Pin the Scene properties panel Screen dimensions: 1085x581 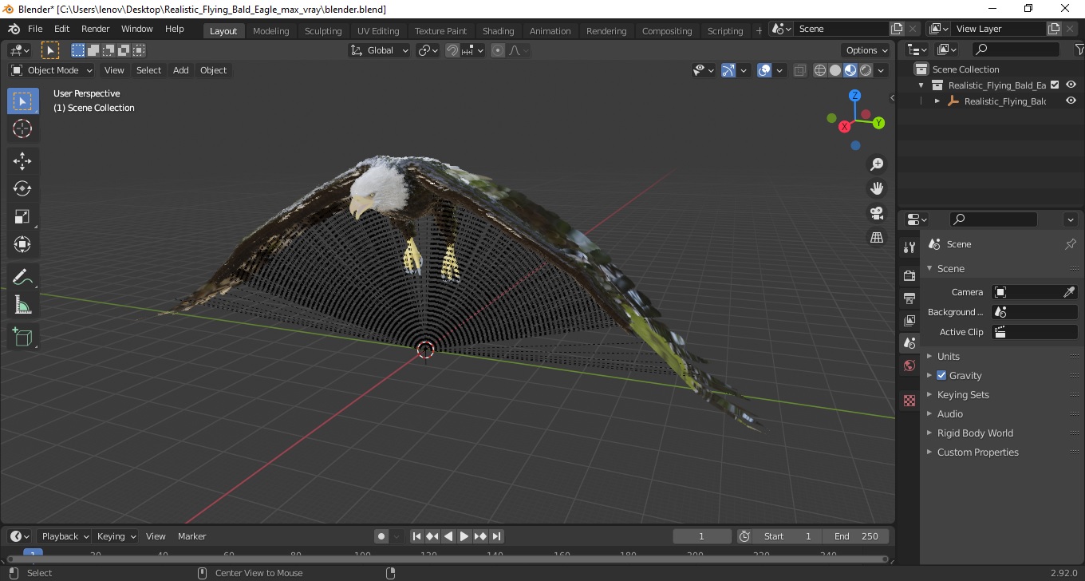[1070, 244]
